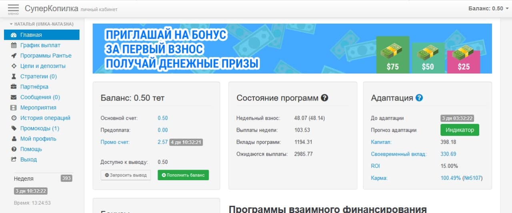
Task: Click the tag icon beside Промокоды
Action: 14,129
